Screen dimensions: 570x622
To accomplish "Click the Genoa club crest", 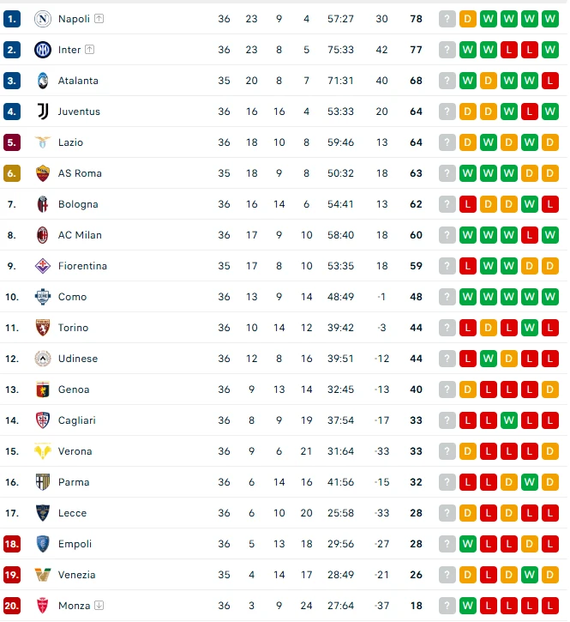I will click(43, 390).
